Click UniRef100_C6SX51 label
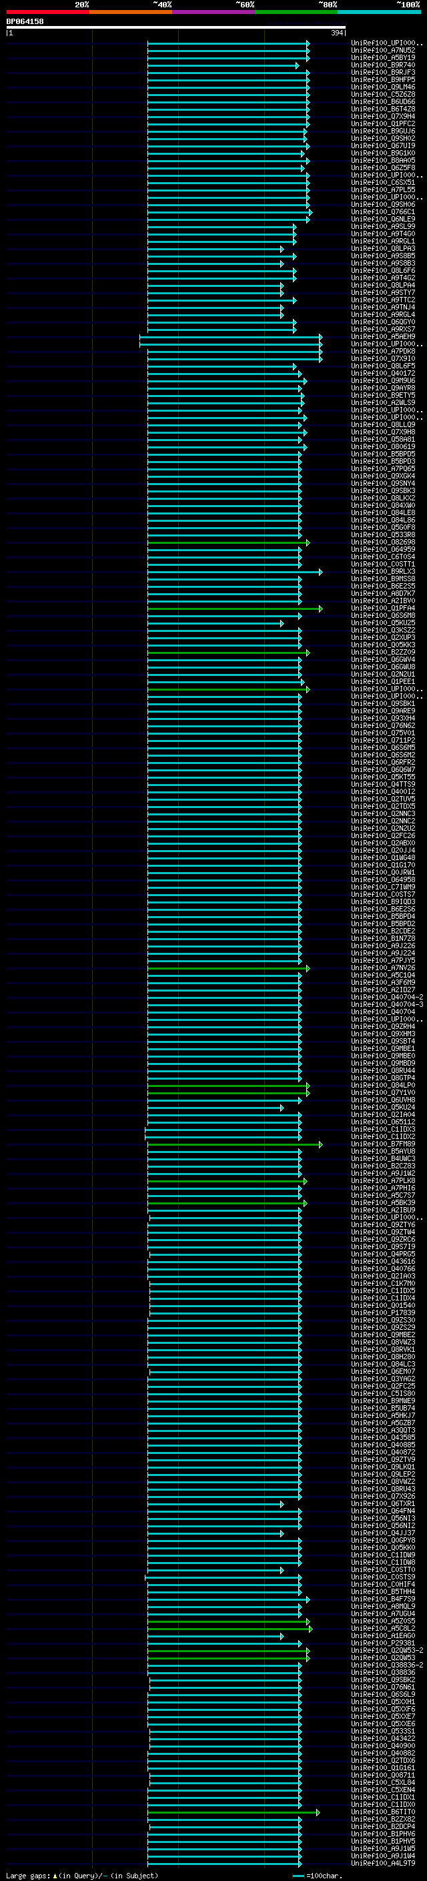 (382, 183)
